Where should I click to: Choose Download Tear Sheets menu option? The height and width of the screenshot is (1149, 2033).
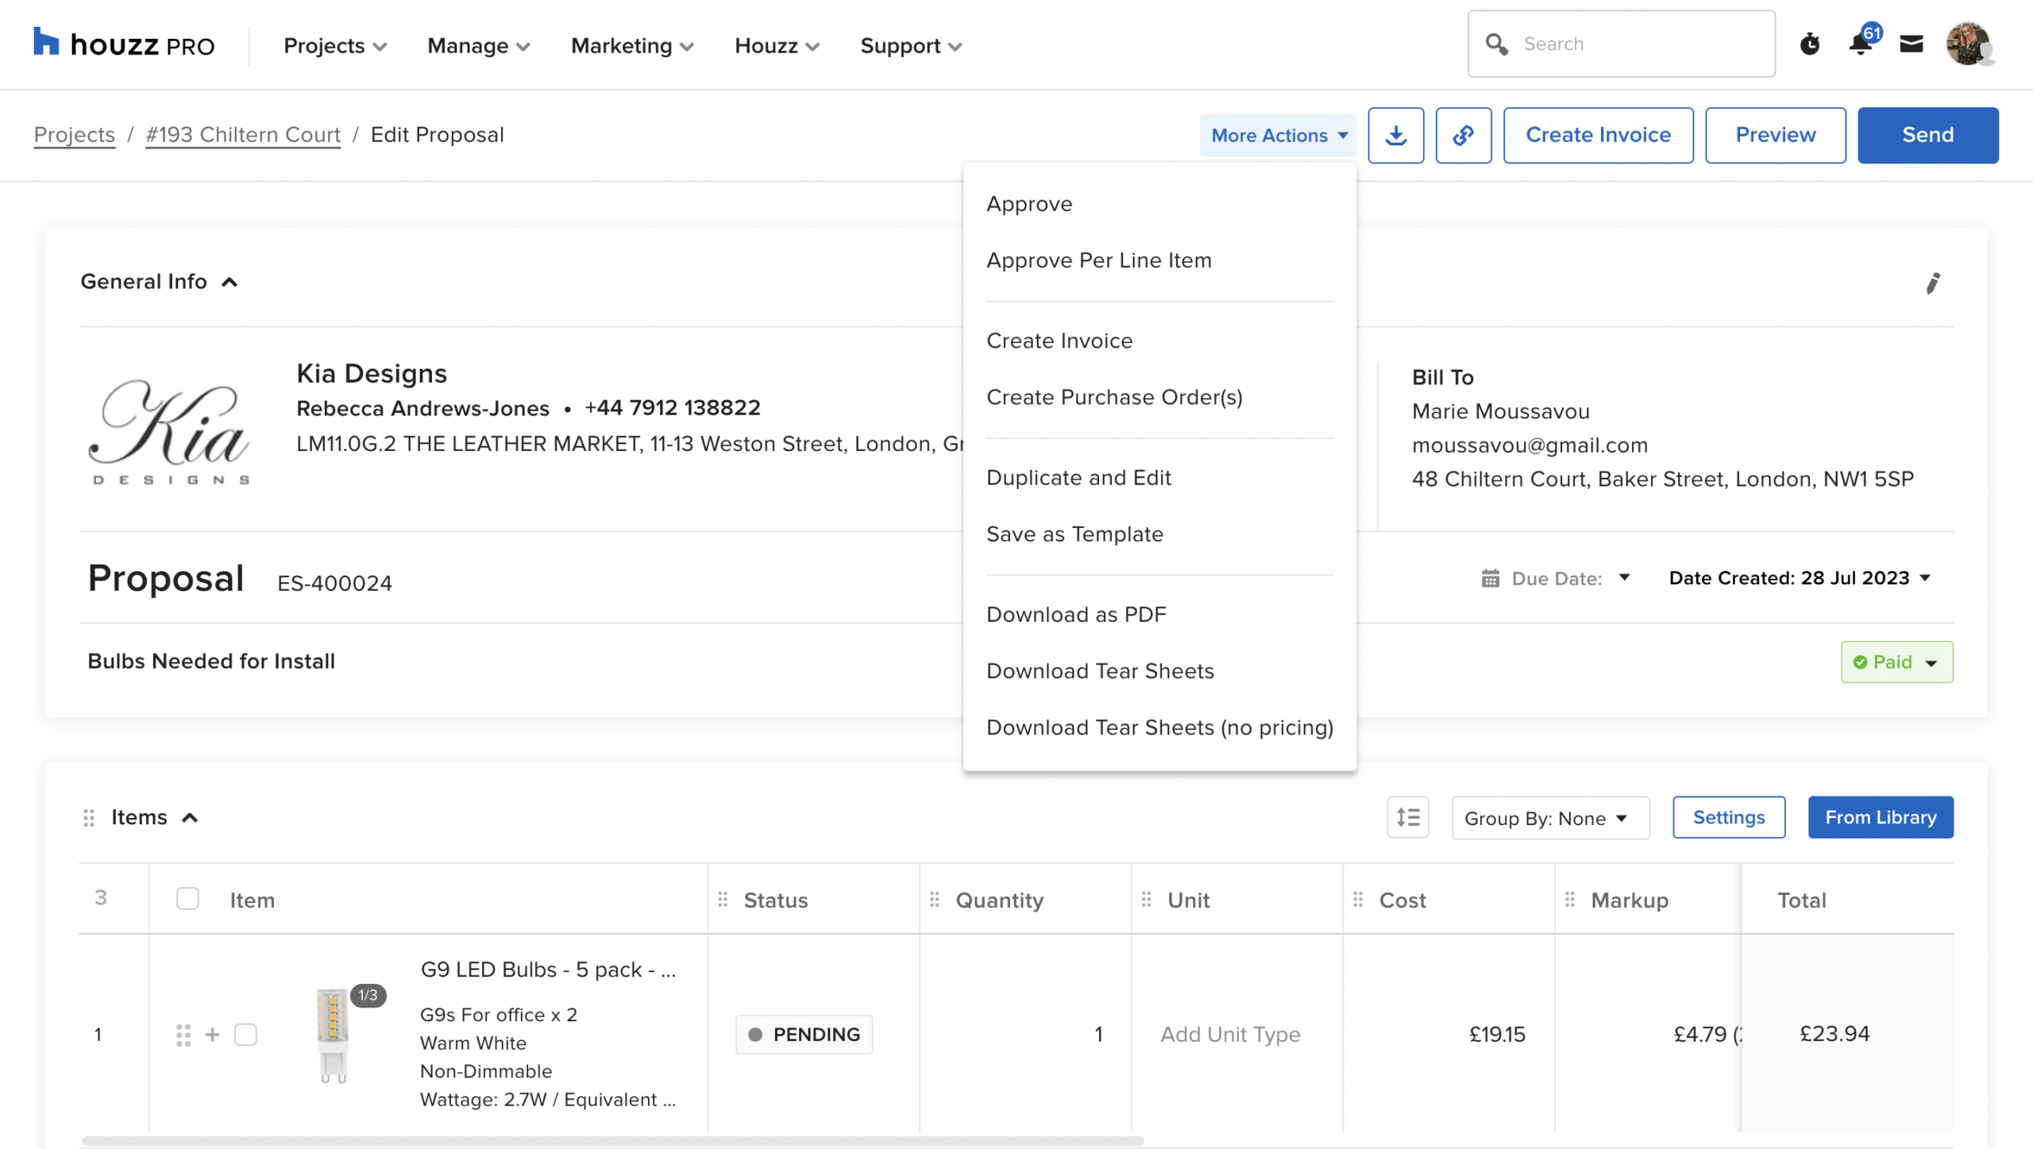click(1100, 671)
